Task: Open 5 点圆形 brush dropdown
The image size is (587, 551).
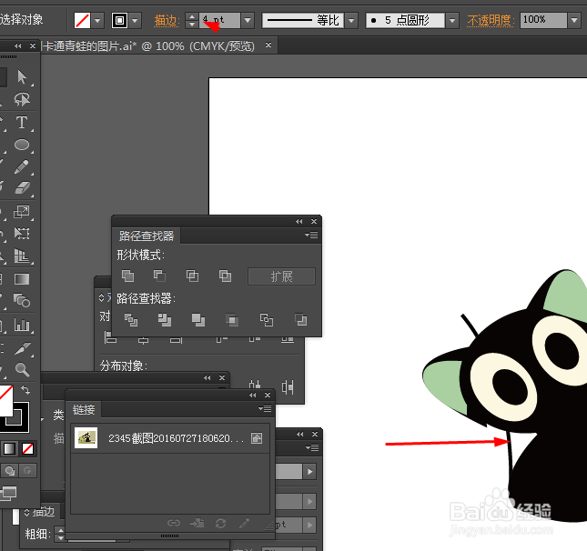Action: tap(452, 21)
